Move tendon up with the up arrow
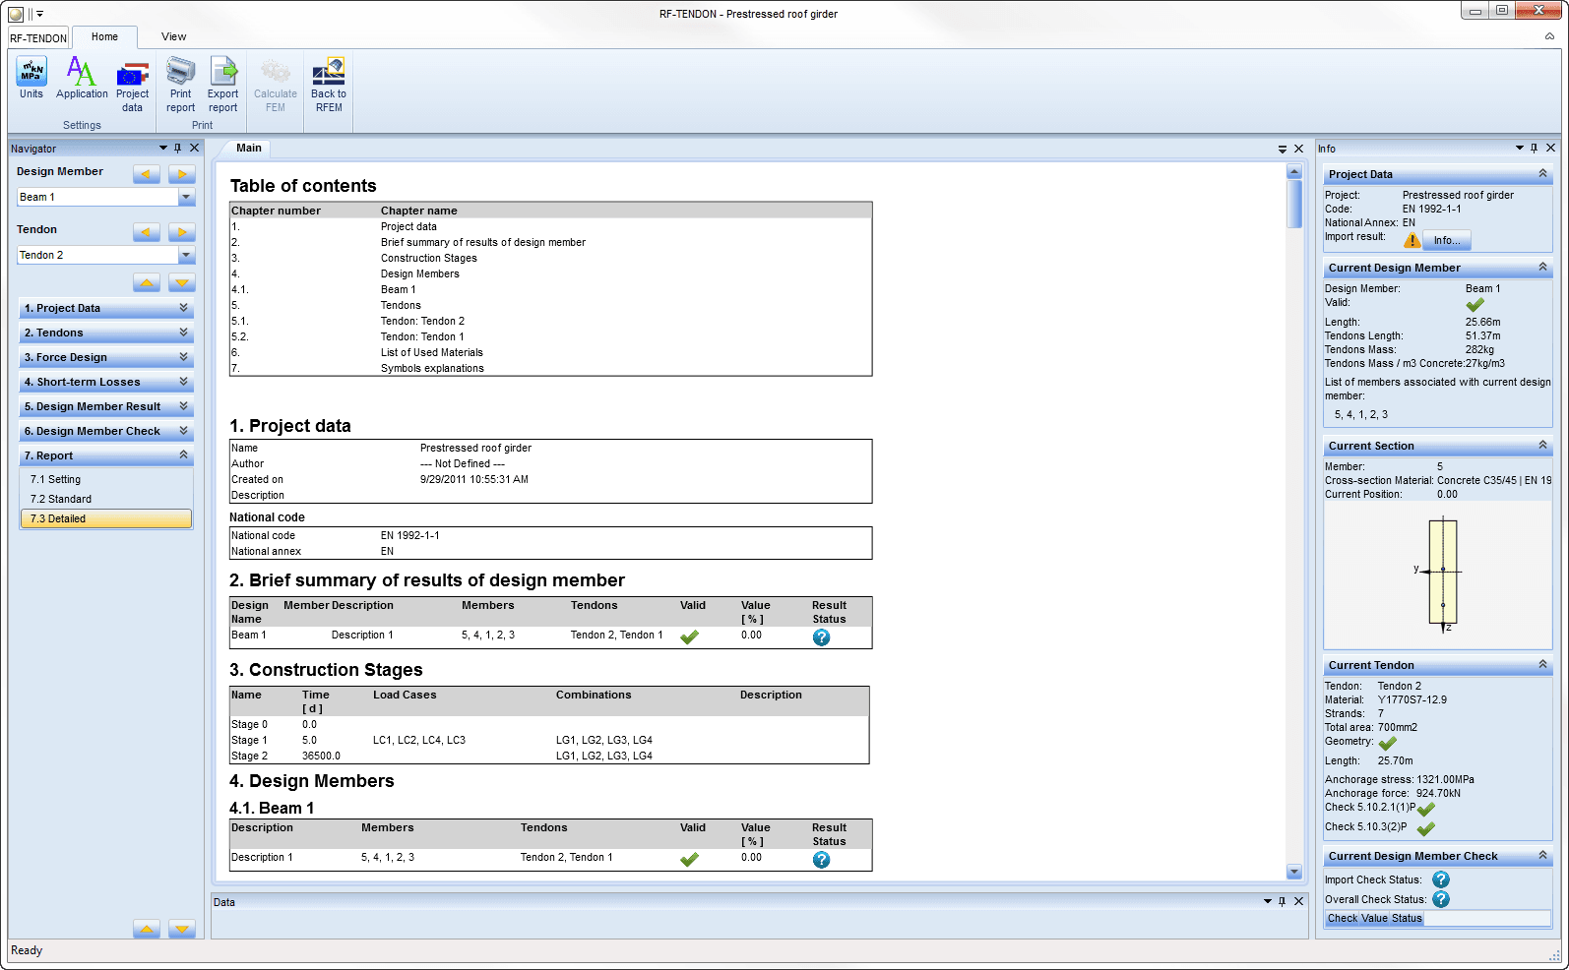 click(x=147, y=282)
